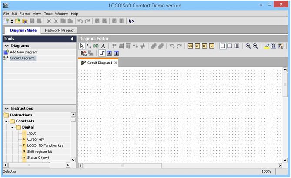Image resolution: width=291 pixels, height=178 pixels.
Task: Open the Window menu
Action: (x=61, y=14)
